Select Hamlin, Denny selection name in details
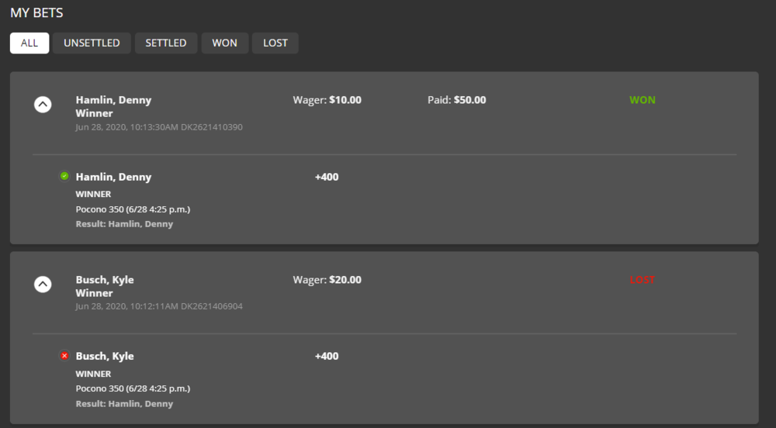Image resolution: width=776 pixels, height=428 pixels. click(113, 177)
